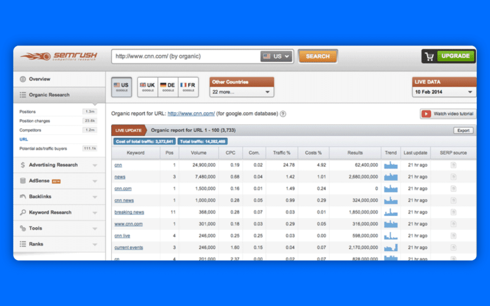Sort by the CPC column header
This screenshot has width=490, height=306.
pos(230,152)
